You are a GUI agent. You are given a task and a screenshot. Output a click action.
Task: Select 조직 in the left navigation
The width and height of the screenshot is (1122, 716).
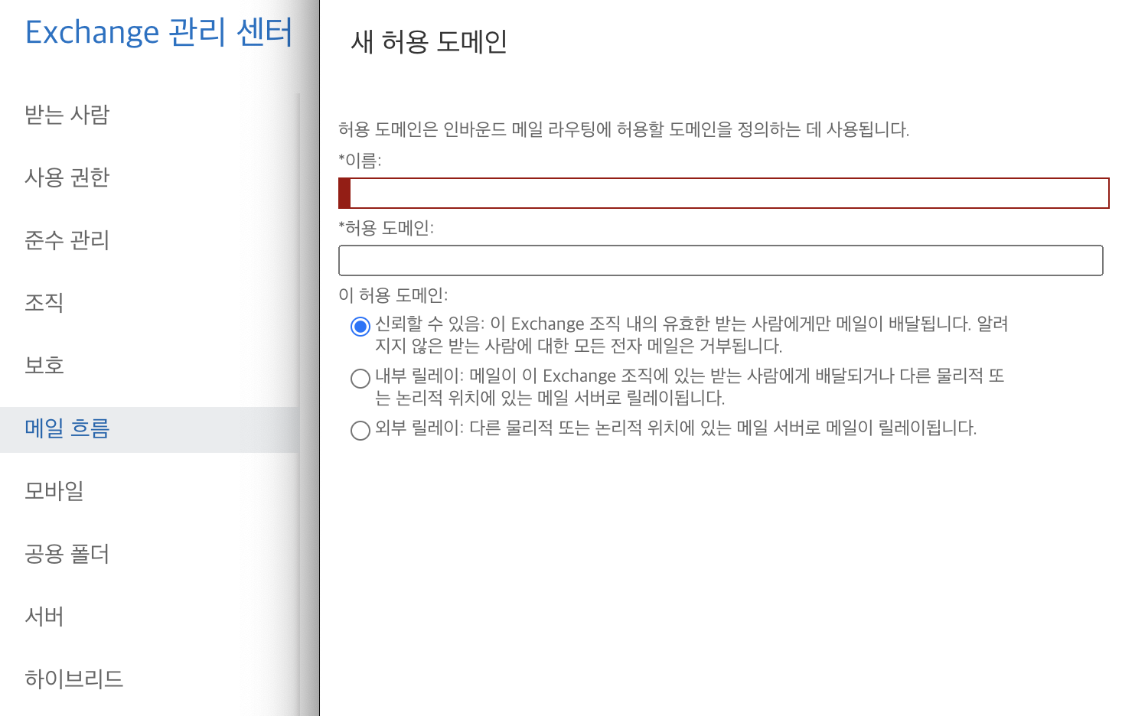coord(44,303)
